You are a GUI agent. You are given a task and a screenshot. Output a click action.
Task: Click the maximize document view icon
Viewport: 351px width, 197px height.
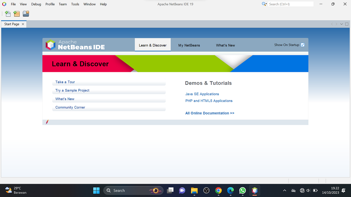tap(347, 24)
